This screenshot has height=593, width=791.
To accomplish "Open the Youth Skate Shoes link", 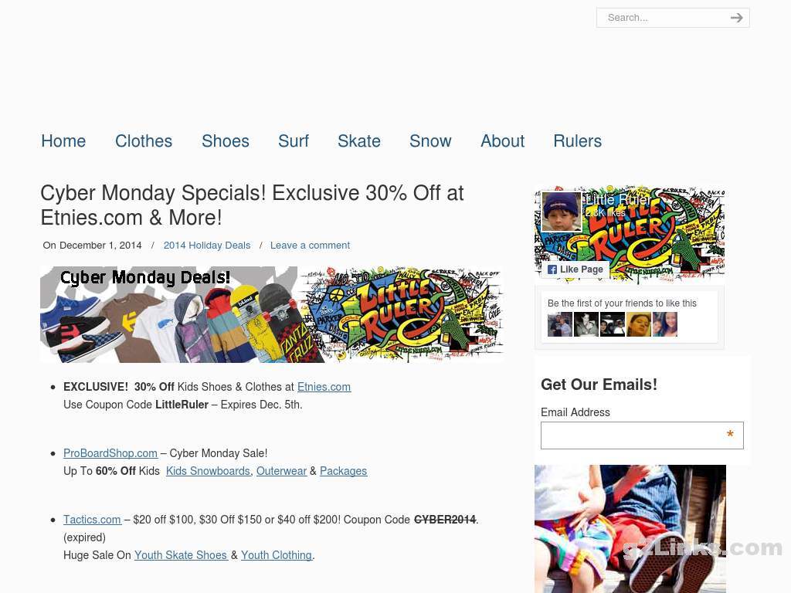I will point(181,555).
